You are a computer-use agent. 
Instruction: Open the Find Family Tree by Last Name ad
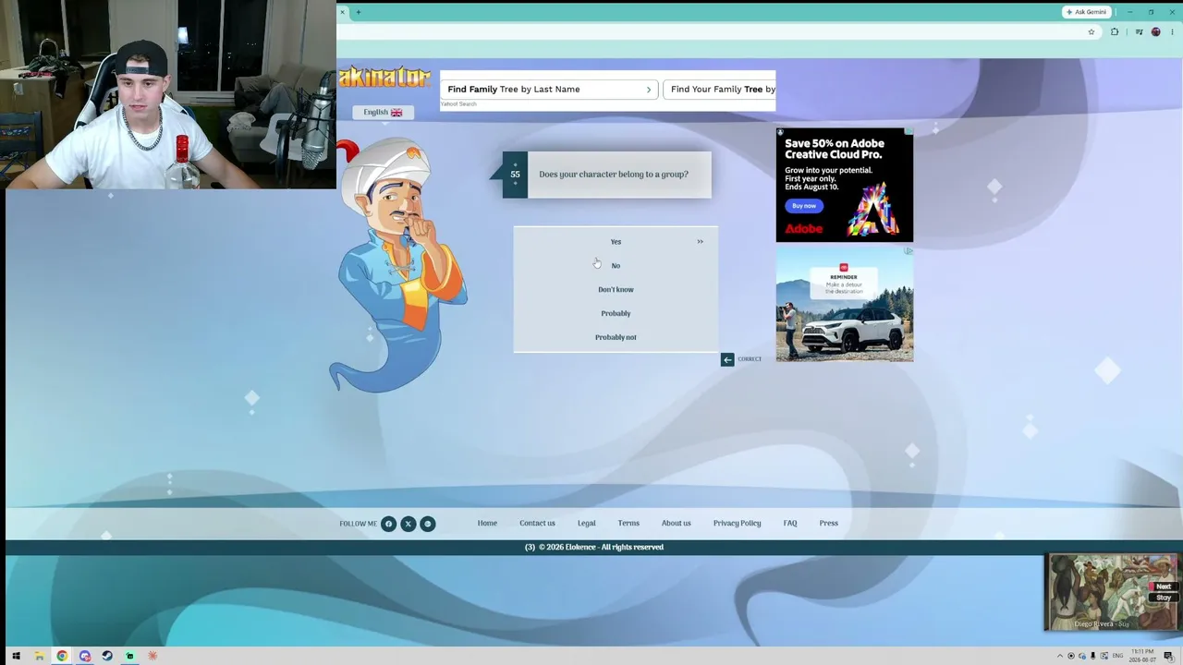(x=549, y=90)
